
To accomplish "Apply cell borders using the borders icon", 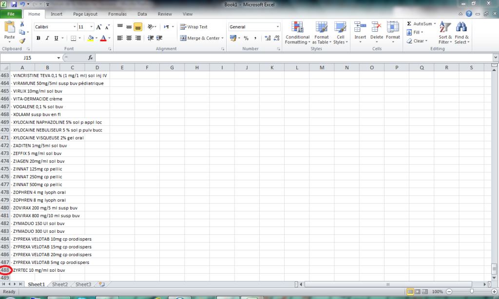I will click(74, 38).
